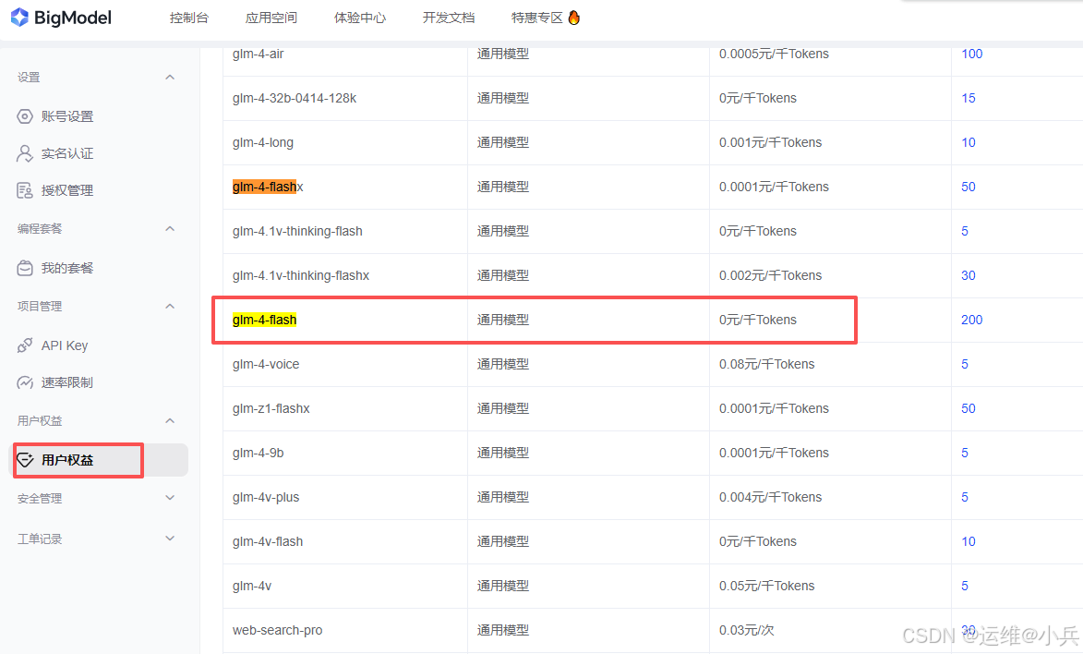The image size is (1083, 654).
Task: Click the 50 link for glm-z1-flashx
Action: click(x=969, y=408)
